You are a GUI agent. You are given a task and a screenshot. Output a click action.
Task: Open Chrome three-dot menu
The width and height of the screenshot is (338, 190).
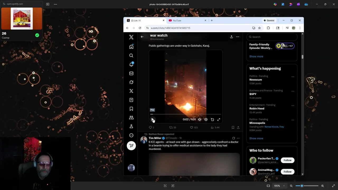click(x=300, y=28)
